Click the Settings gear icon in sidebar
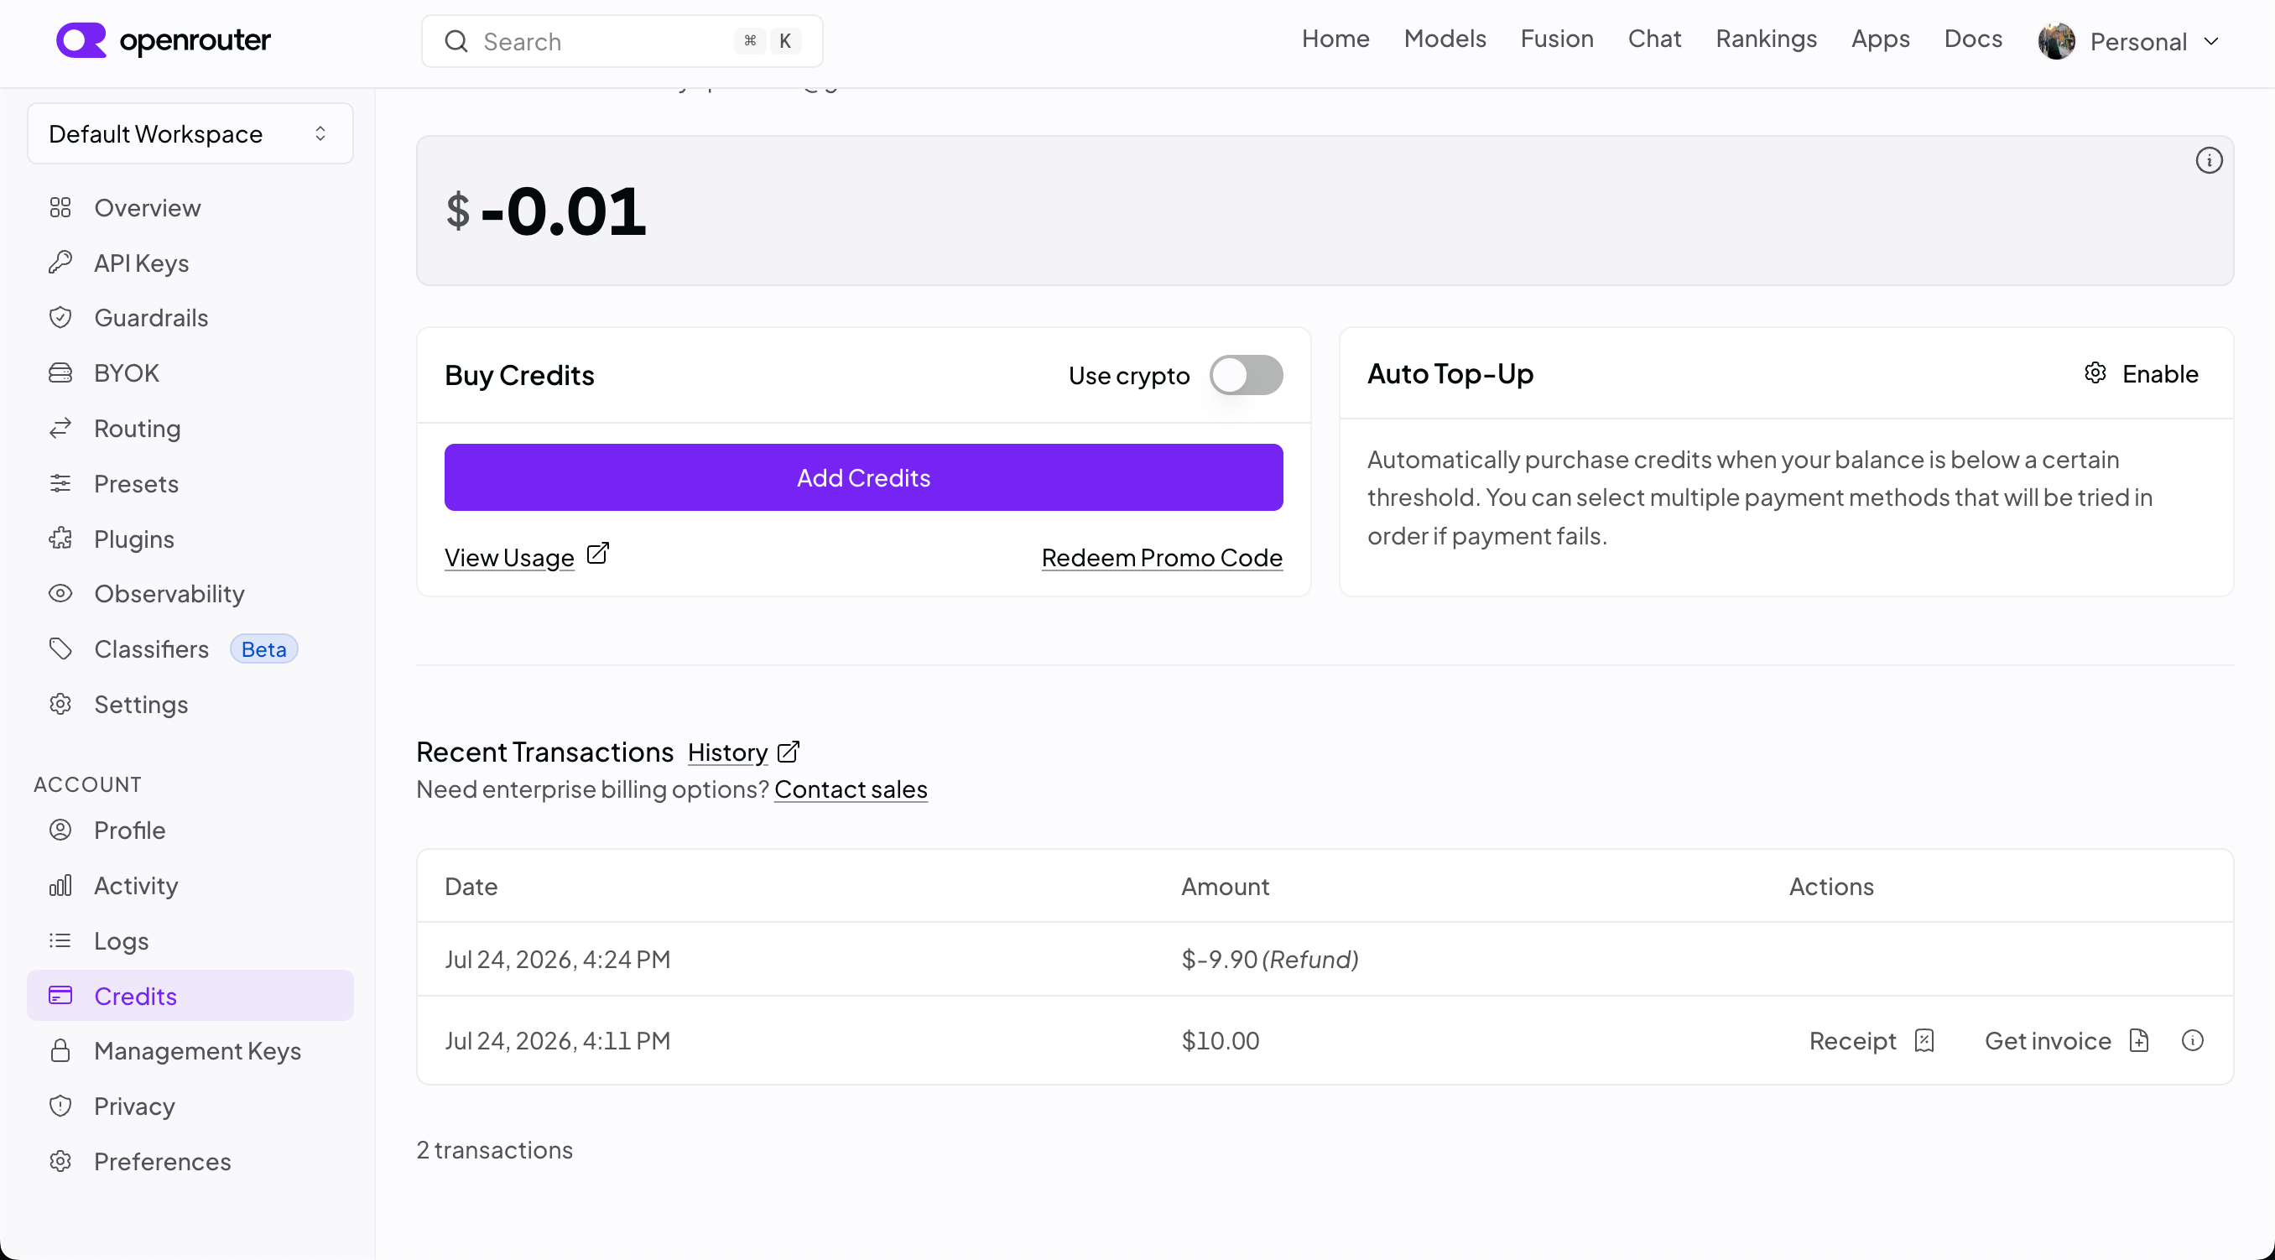2275x1260 pixels. [60, 704]
